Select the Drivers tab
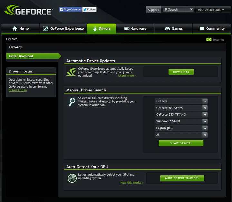Screen dimensions: 232x202 click(101, 29)
